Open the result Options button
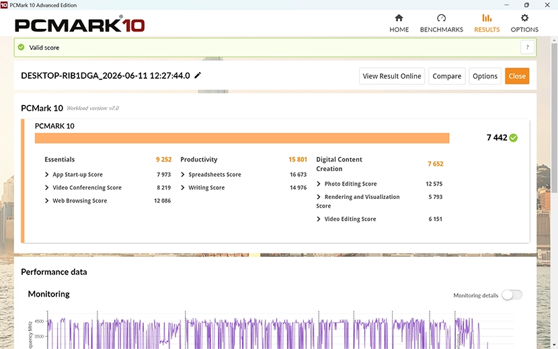Screen dimensions: 558x349 [x=485, y=76]
